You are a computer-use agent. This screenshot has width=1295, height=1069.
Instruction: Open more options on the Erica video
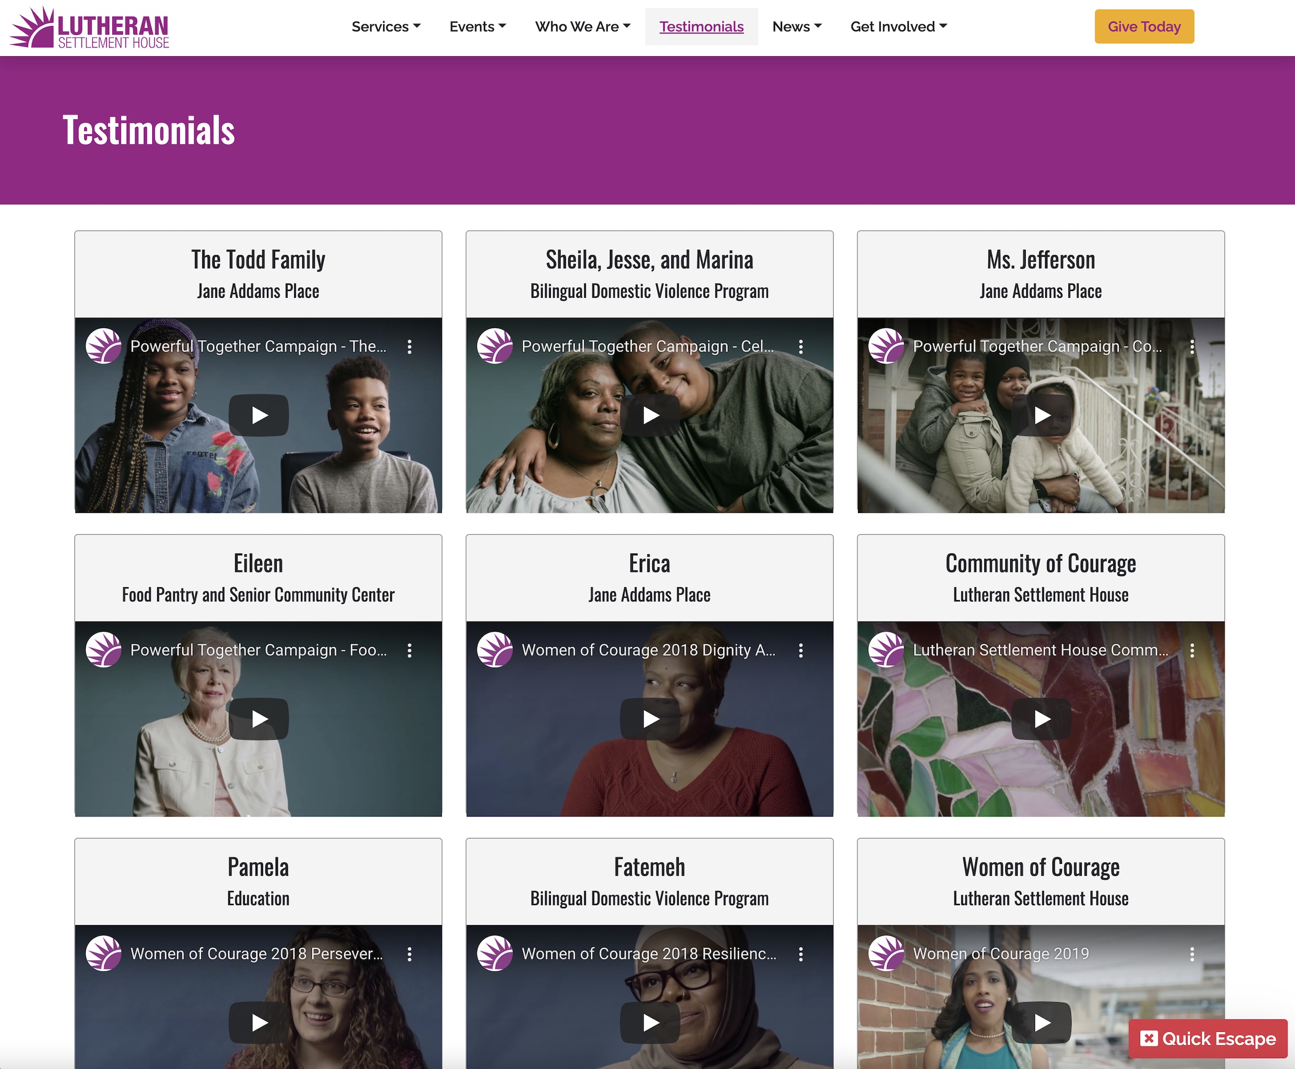(801, 650)
